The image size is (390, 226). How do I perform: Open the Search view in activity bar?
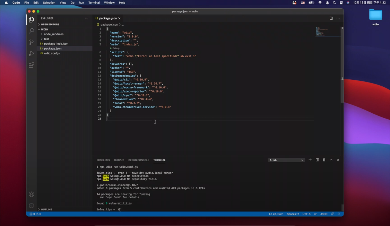[x=31, y=31]
